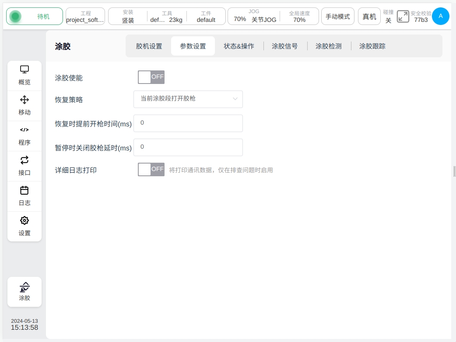Turn on the 详细日志打印 toggle

coord(151,169)
